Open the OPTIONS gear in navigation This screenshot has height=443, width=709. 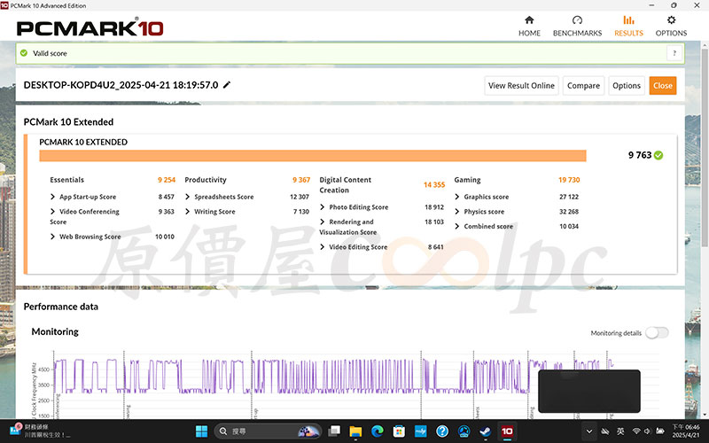point(671,26)
